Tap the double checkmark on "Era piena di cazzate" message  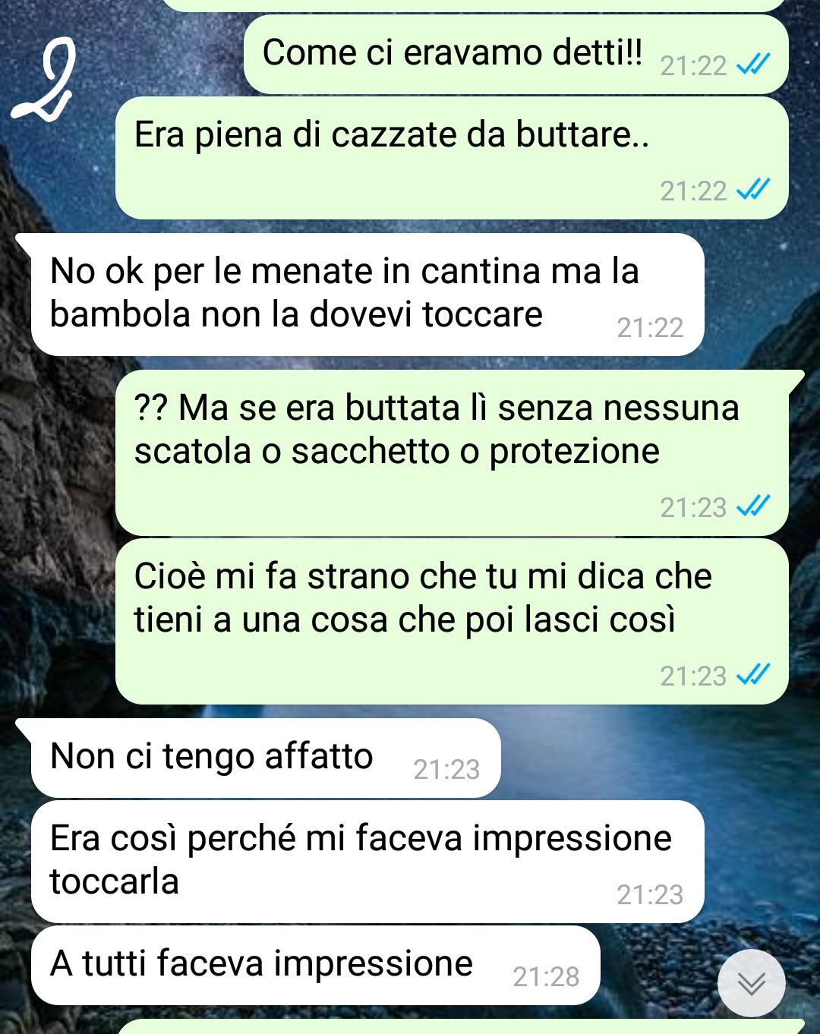754,190
